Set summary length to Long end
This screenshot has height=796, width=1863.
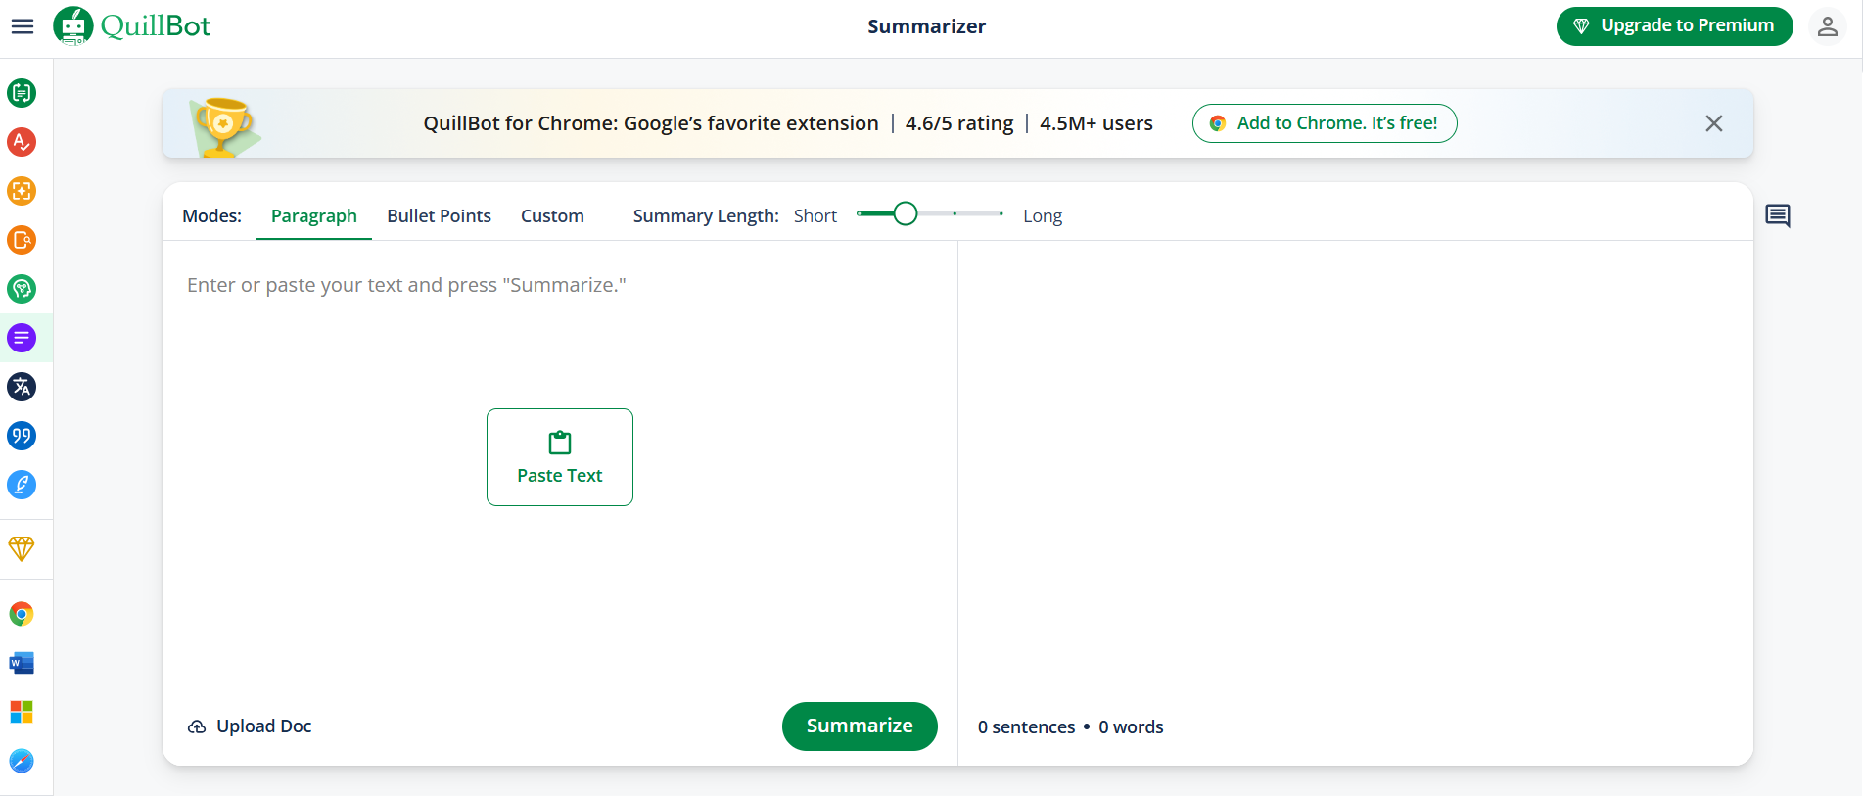click(x=1001, y=213)
